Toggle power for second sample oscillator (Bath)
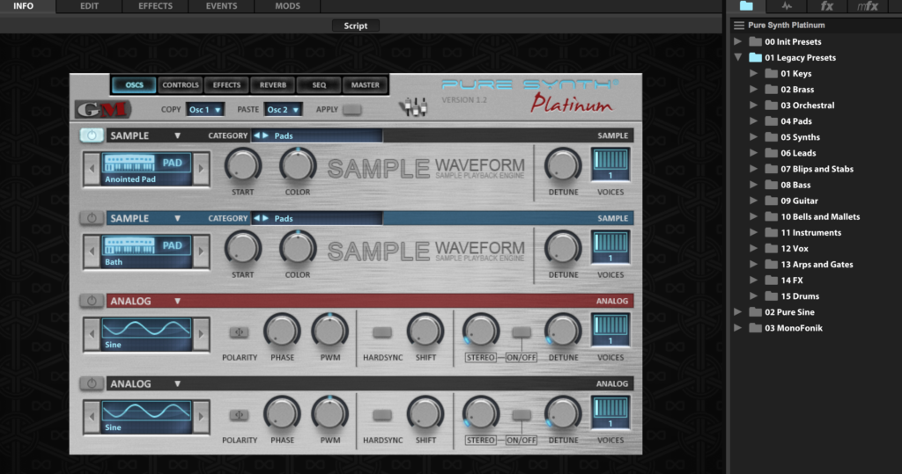 (92, 218)
